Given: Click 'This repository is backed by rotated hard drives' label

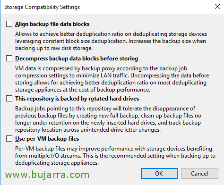Looking at the screenshot, I should click(x=77, y=99).
